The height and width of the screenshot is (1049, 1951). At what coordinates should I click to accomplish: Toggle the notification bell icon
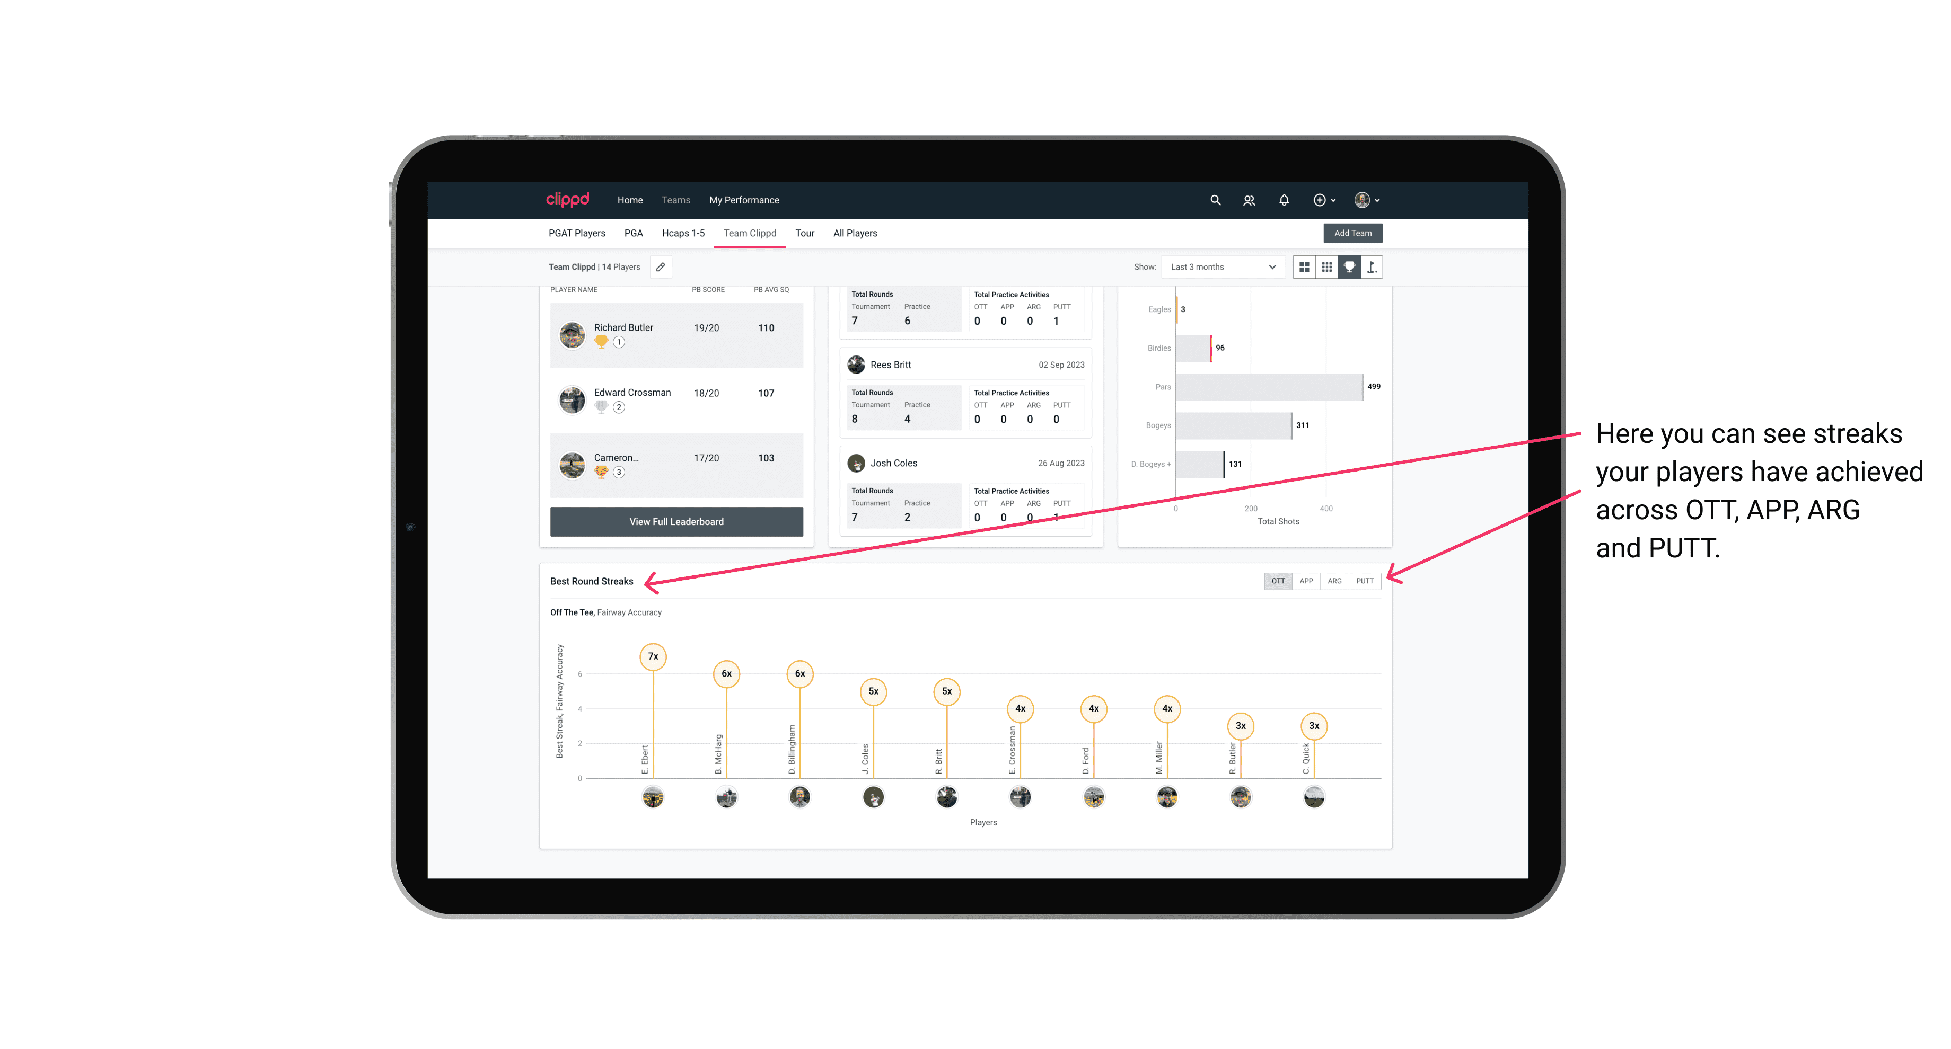point(1283,199)
